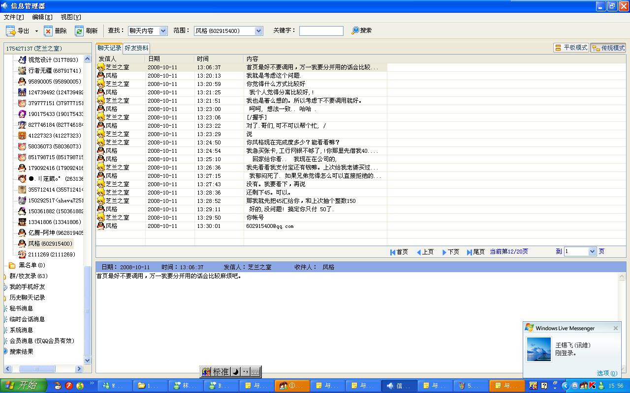Click the contact list vertical scrollbar down arrow

pos(88,360)
